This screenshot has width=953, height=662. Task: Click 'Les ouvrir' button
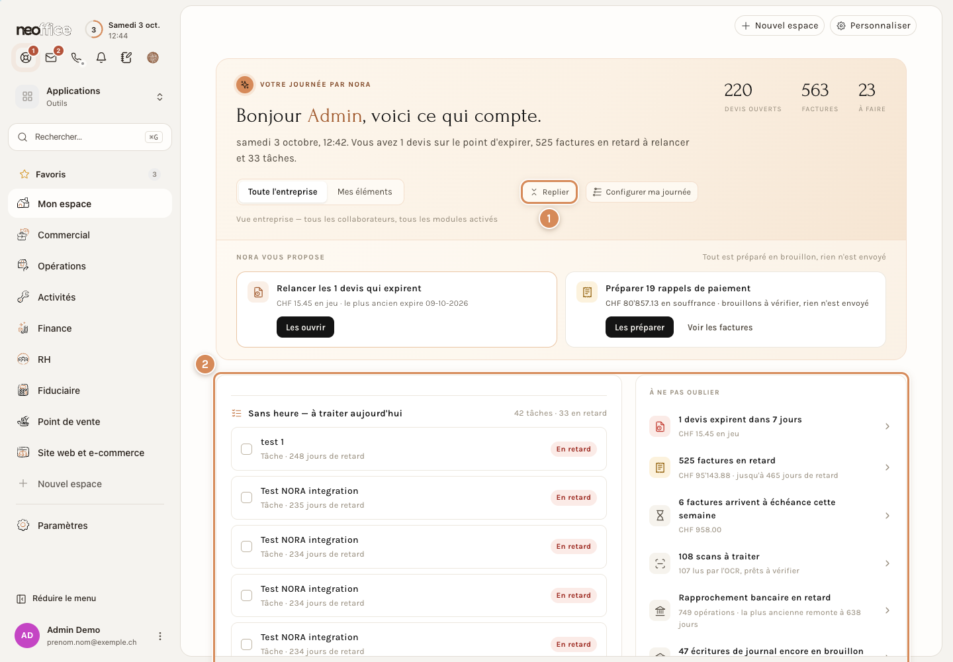(305, 327)
